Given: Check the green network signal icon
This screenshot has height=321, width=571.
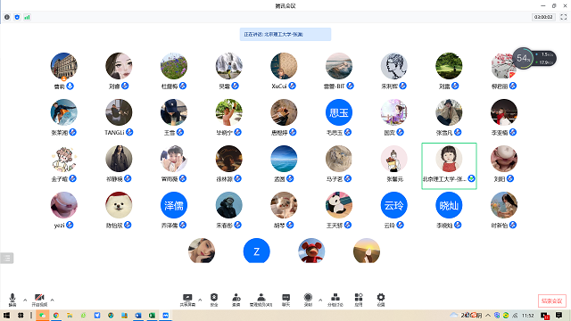Looking at the screenshot, I should (x=27, y=17).
